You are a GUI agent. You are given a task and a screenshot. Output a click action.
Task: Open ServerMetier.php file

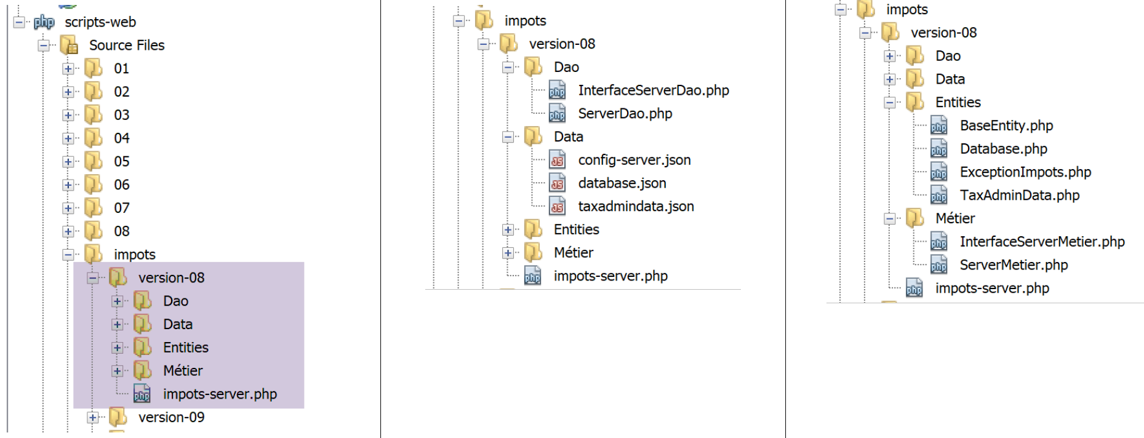pyautogui.click(x=1014, y=265)
